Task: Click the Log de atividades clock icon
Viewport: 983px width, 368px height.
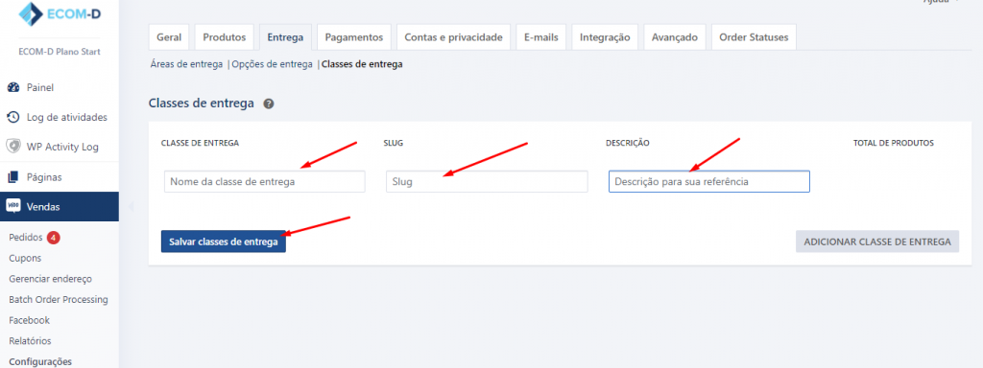Action: click(x=13, y=117)
